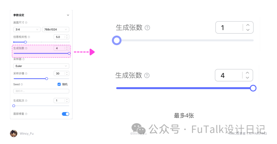This screenshot has width=277, height=144.
Task: Open the 768x1024 resolution dropdown
Action: click(x=56, y=30)
